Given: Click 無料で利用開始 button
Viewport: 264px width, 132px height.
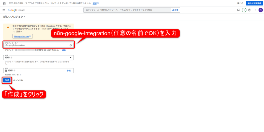Looking at the screenshot, I should [x=254, y=3].
